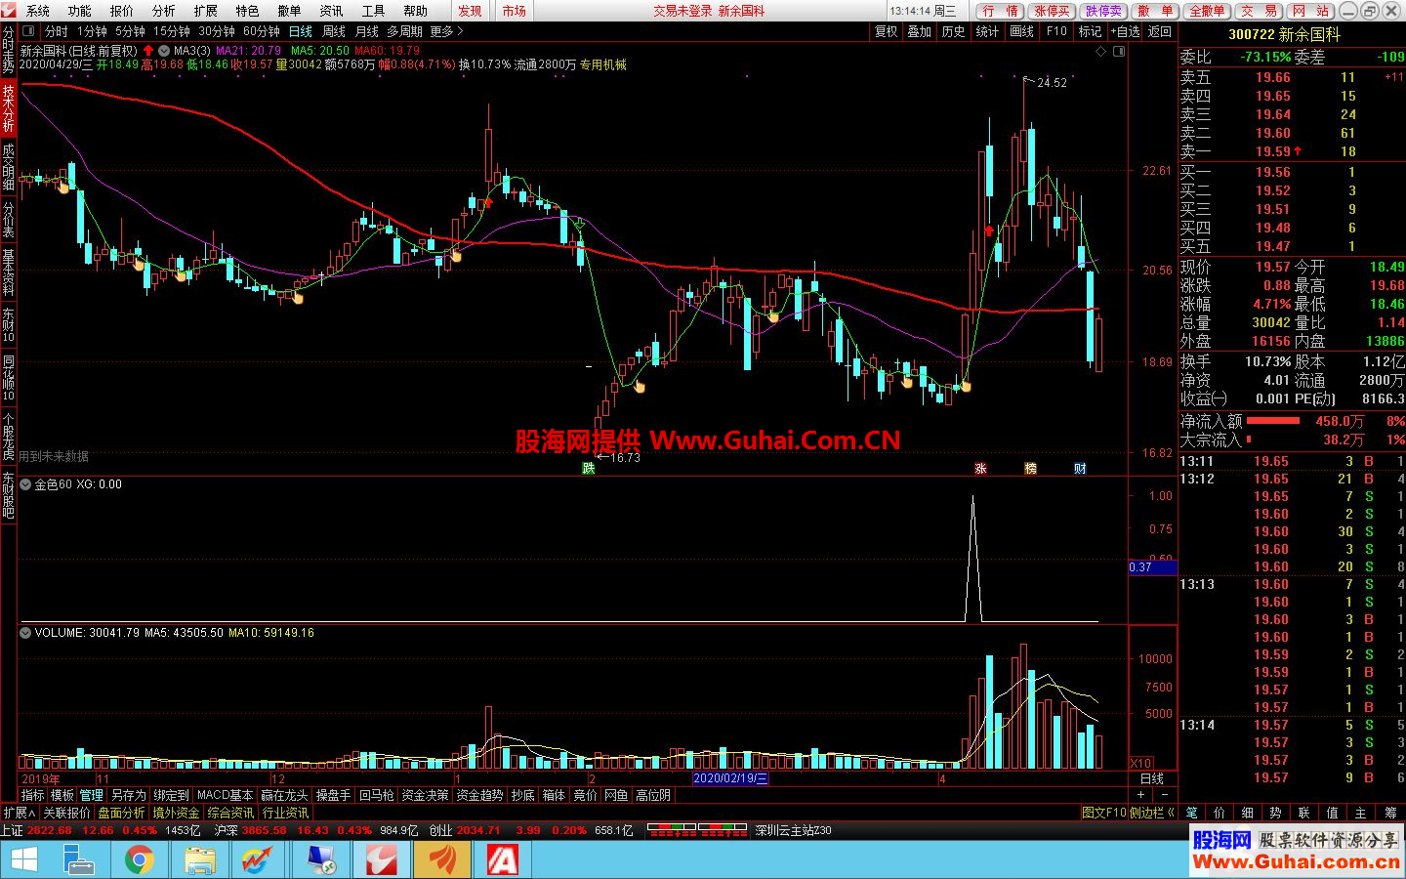This screenshot has height=879, width=1406.
Task: Switch to the 周线 weekly period
Action: click(334, 31)
